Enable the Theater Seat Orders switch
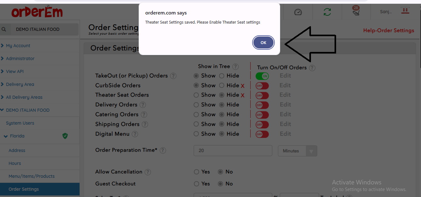 point(262,95)
